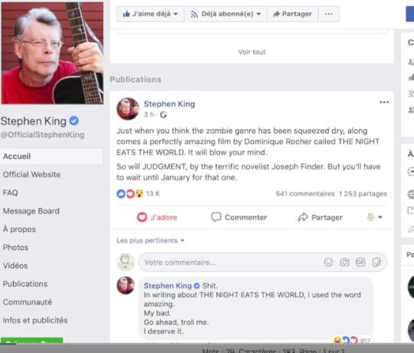The width and height of the screenshot is (414, 353).
Task: Open the Photos tab in the sidebar
Action: tap(15, 248)
